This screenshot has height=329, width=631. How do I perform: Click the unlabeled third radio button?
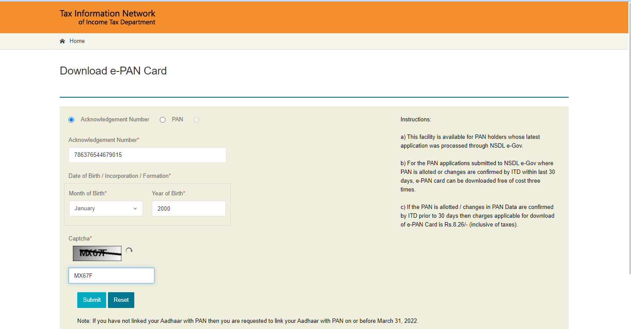click(x=196, y=120)
